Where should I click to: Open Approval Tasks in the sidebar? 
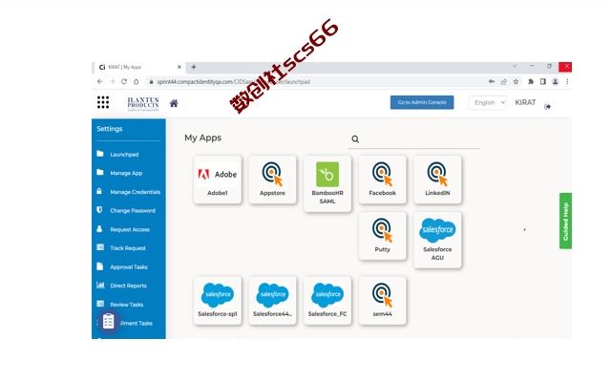click(129, 266)
